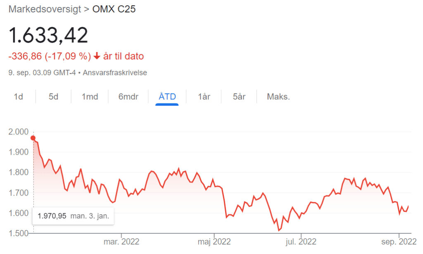
Task: Select the 6mdr time range tab
Action: tap(128, 97)
